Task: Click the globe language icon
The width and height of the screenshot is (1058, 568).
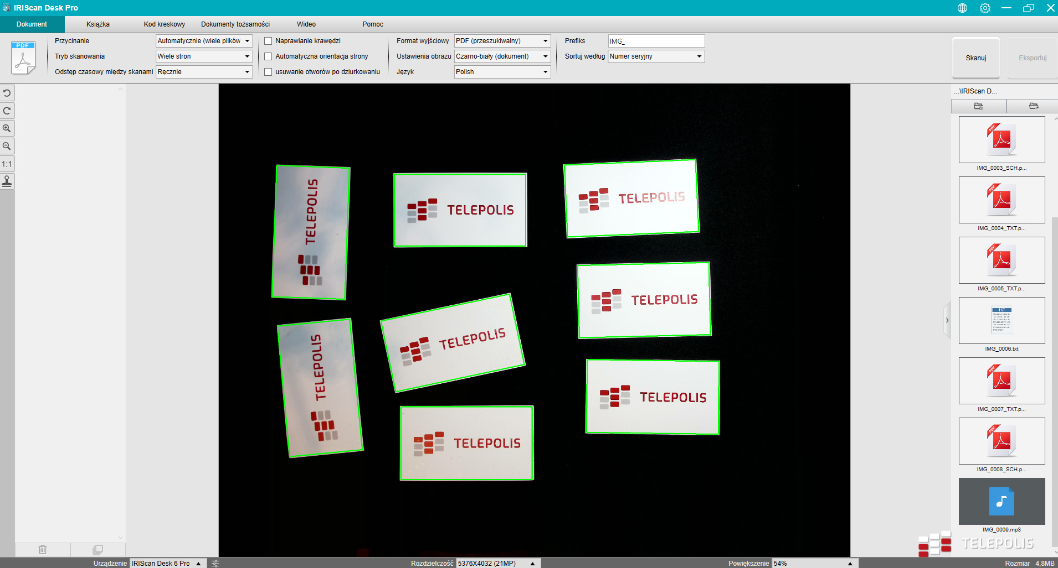Action: pos(962,8)
